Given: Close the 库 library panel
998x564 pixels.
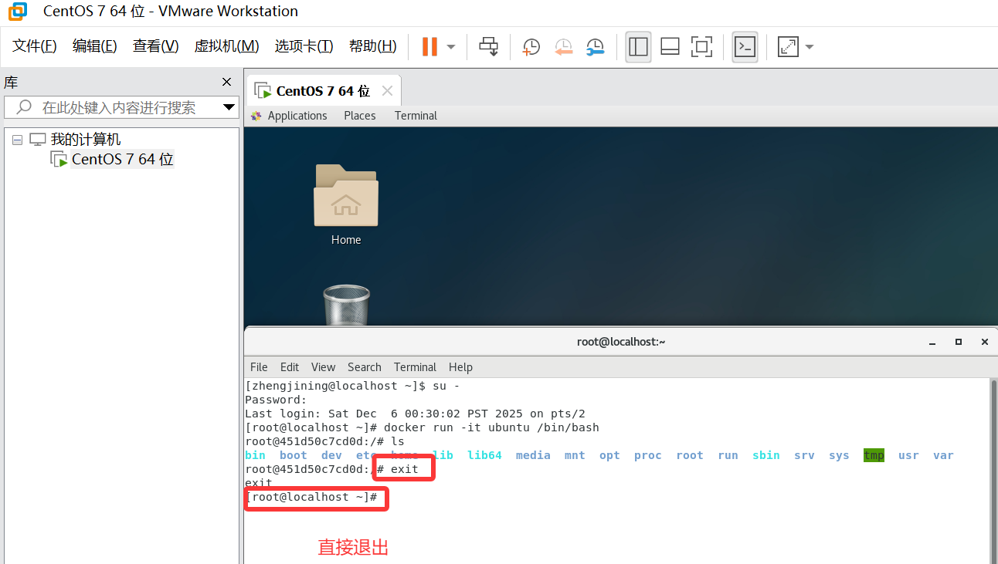Looking at the screenshot, I should [x=226, y=82].
